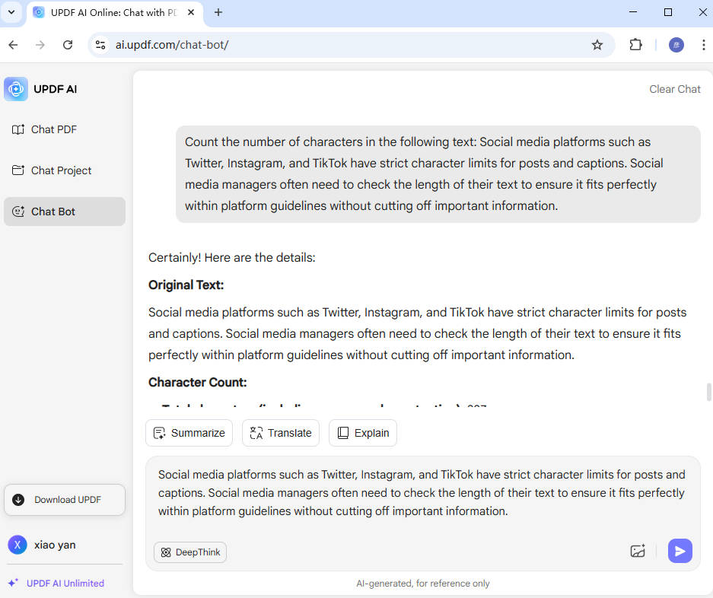Image resolution: width=713 pixels, height=598 pixels.
Task: Click the Summarize quick action
Action: (189, 433)
